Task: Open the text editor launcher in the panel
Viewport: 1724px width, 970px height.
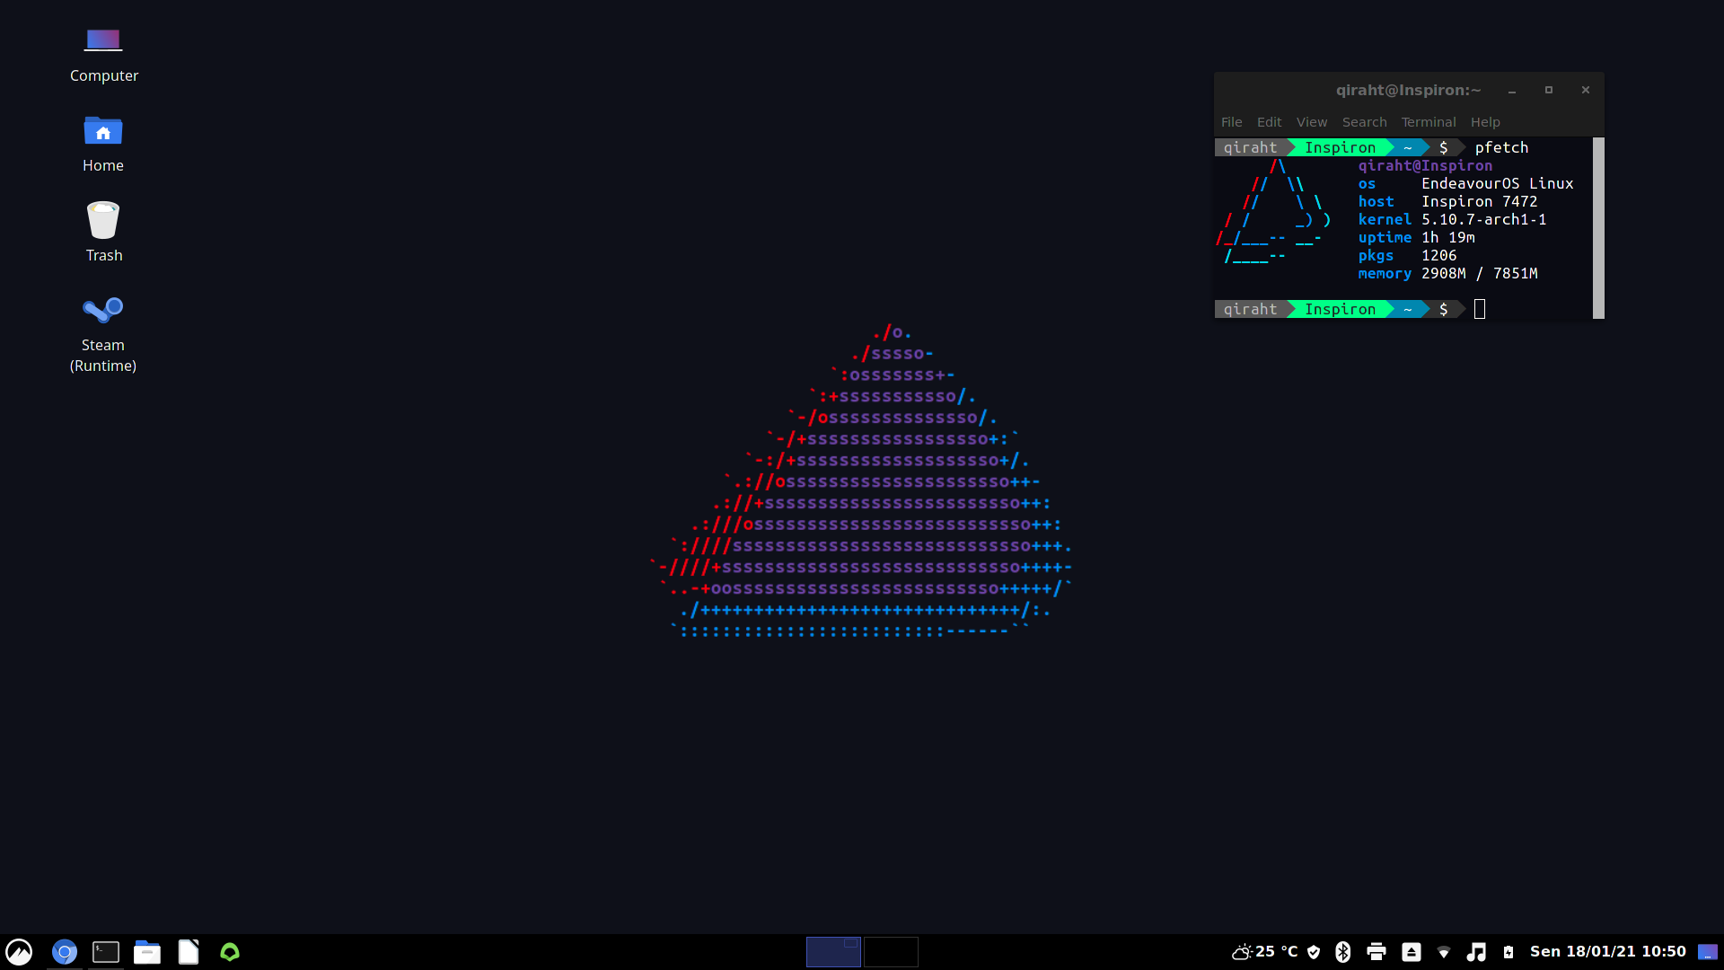Action: 189,952
